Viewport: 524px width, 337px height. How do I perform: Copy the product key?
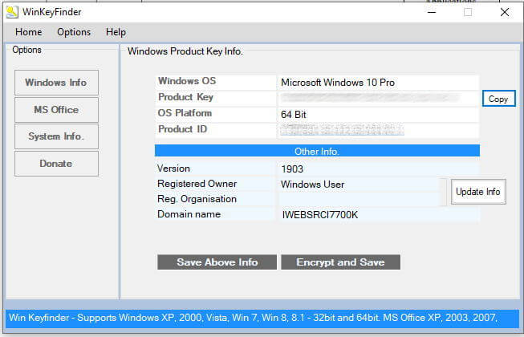click(498, 99)
